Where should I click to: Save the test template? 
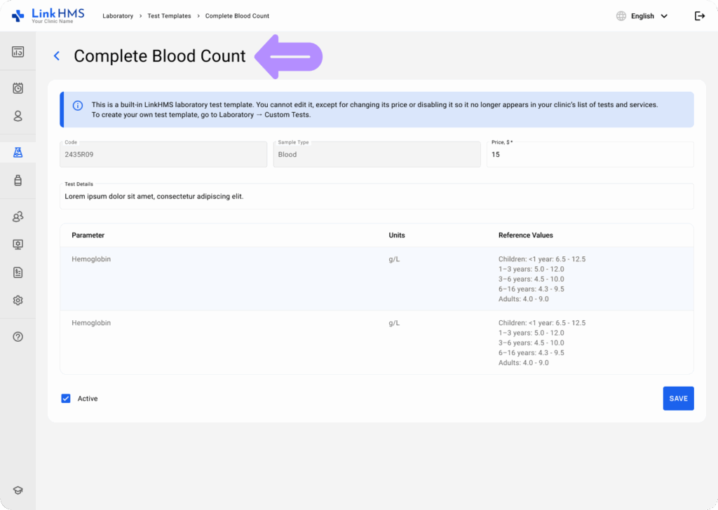point(678,399)
